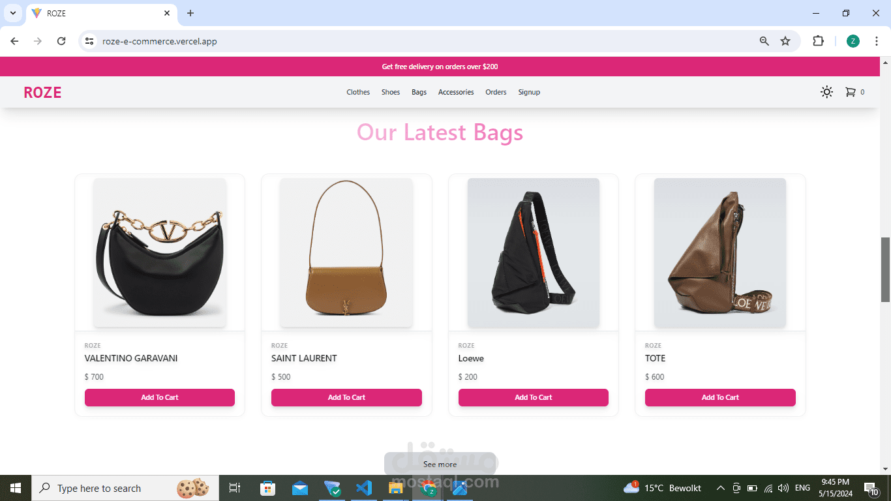This screenshot has width=891, height=501.
Task: Open the Valentino Garavani bag image
Action: point(160,252)
